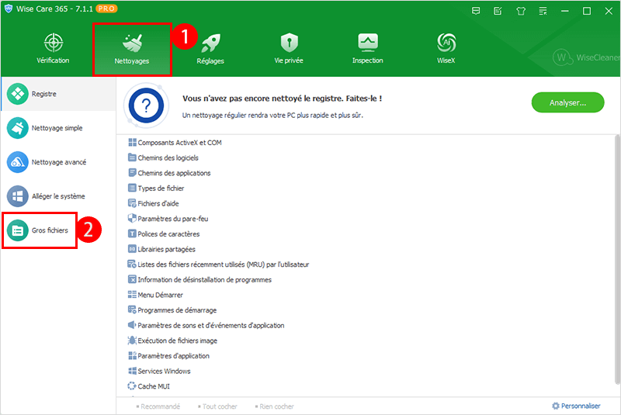Screen dimensions: 621x415
Task: Click the Types de fichier icon
Action: point(132,188)
